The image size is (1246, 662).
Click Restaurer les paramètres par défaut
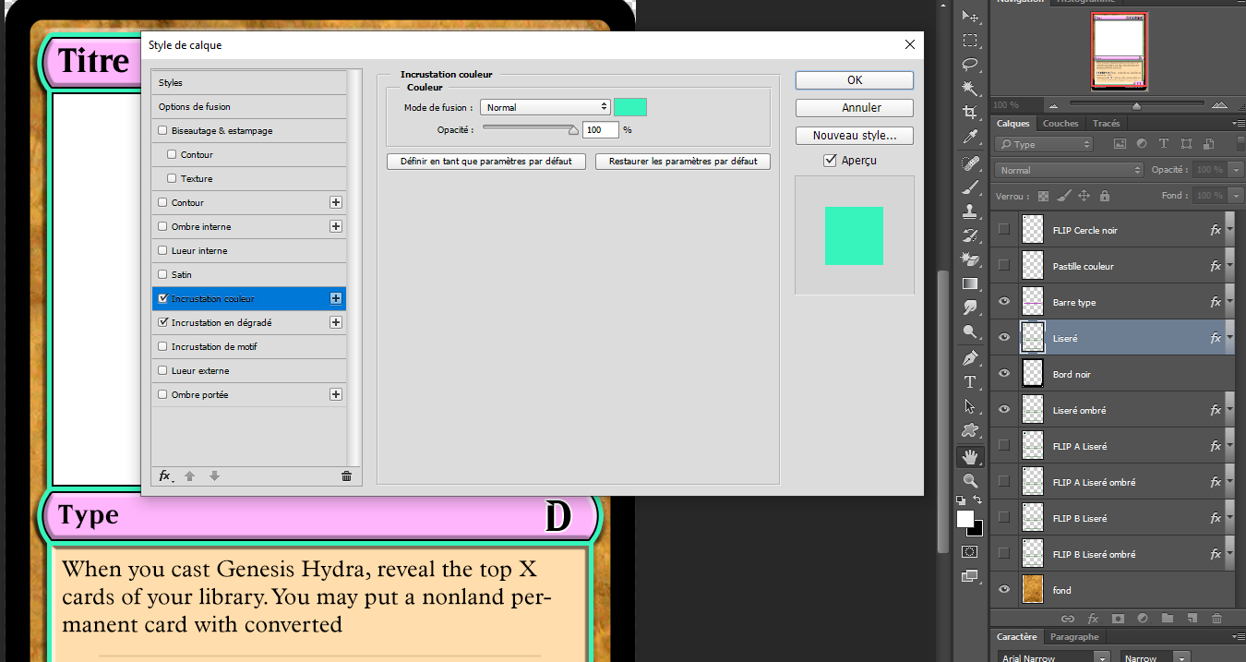pos(683,161)
